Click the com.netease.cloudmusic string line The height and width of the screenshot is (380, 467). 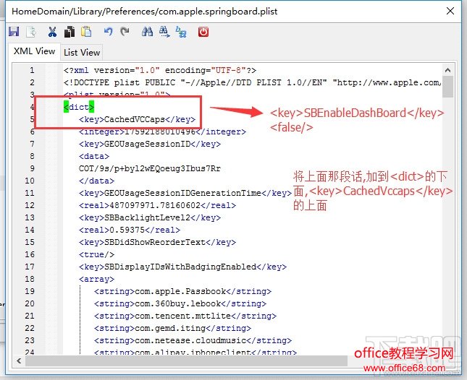[x=193, y=340]
